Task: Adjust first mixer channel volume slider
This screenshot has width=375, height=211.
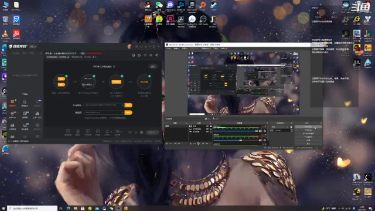Action: click(236, 131)
